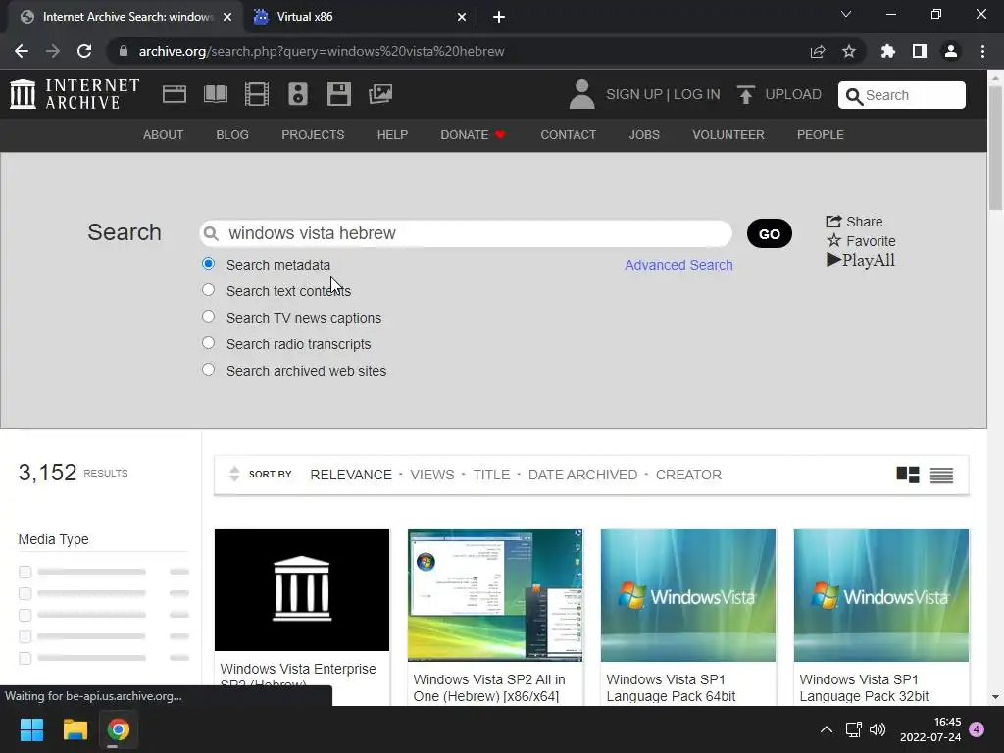Click the page vertical scrollbar thumb
Screen dimensions: 1004x753
tap(995, 149)
